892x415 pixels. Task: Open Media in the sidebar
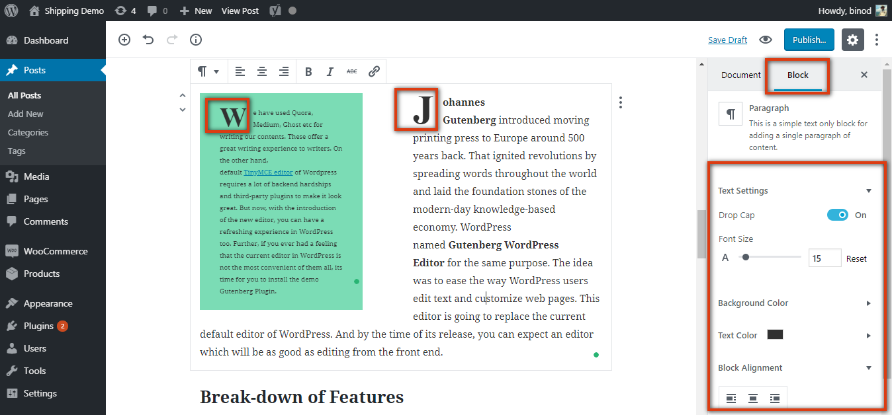(x=53, y=176)
